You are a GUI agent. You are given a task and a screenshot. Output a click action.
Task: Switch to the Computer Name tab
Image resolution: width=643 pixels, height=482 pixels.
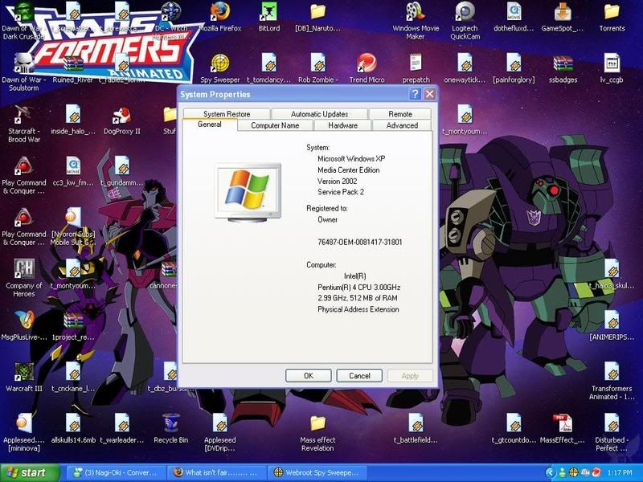point(275,125)
